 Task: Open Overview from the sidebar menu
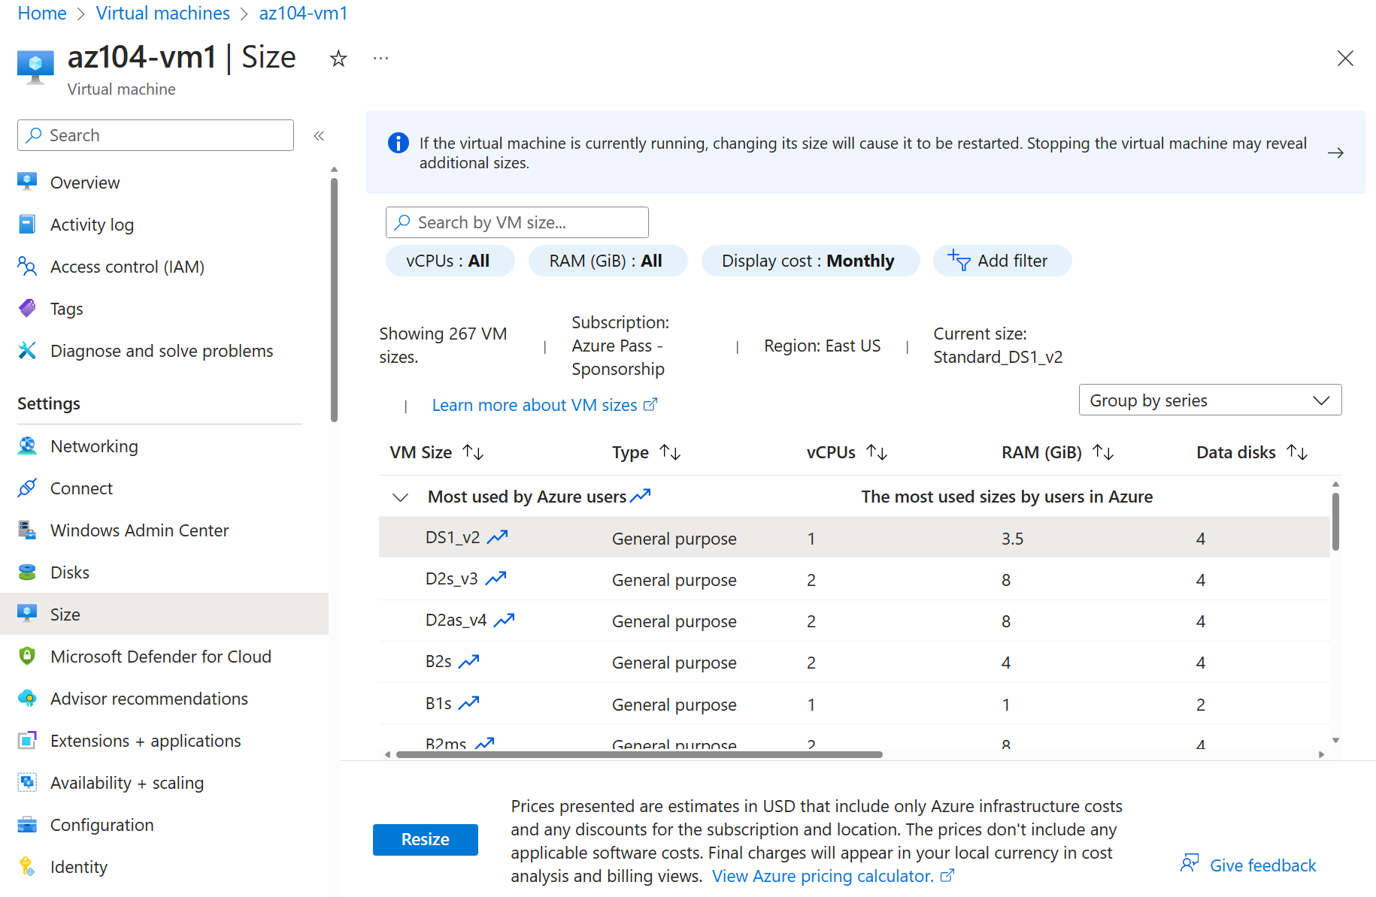tap(84, 182)
